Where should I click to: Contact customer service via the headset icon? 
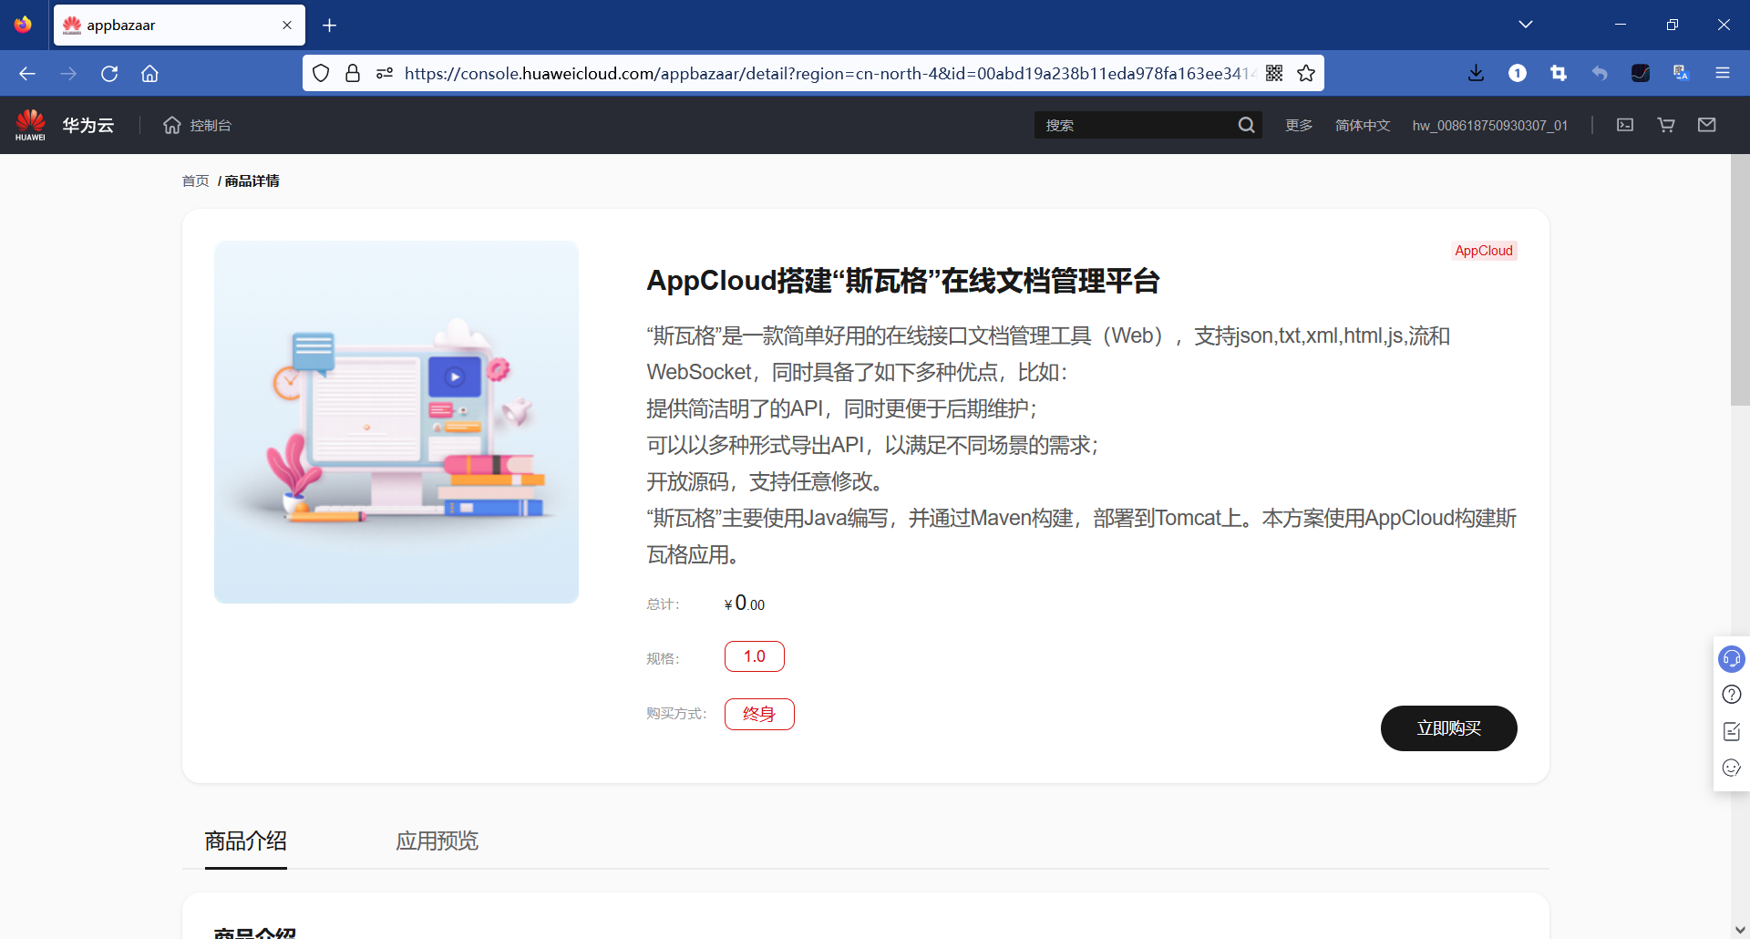pyautogui.click(x=1731, y=658)
